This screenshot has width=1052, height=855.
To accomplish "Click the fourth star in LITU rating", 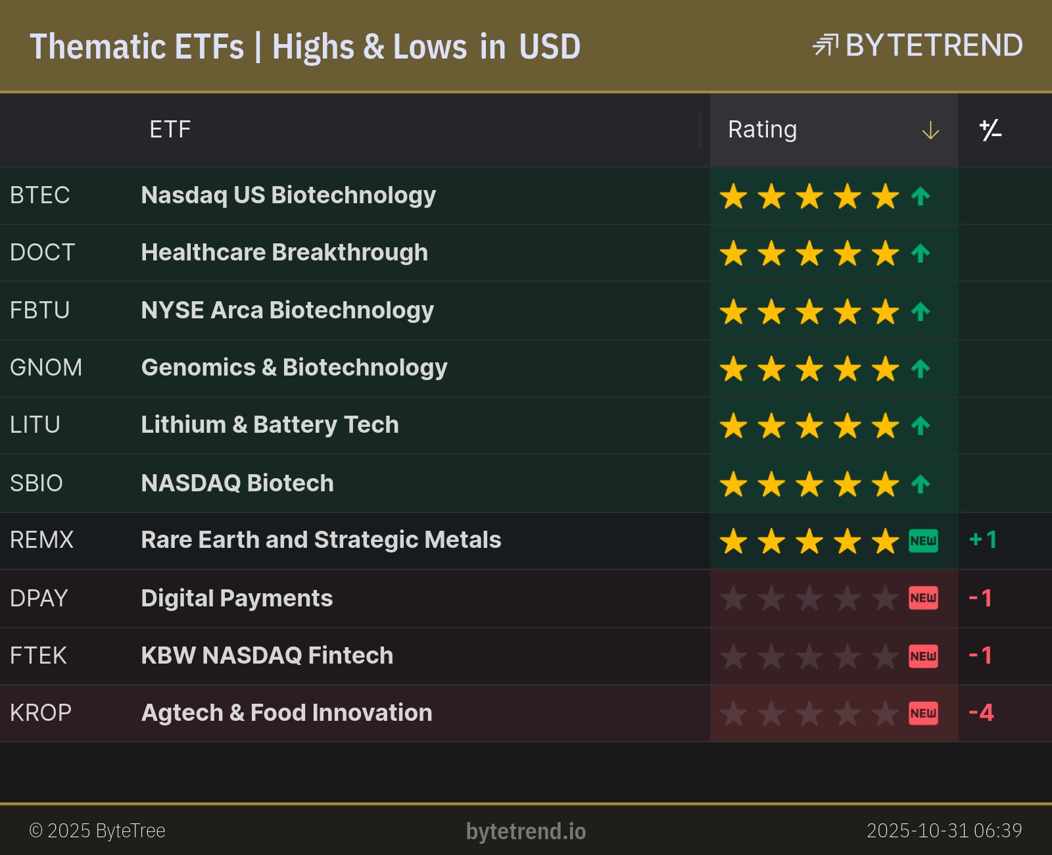I will point(848,426).
